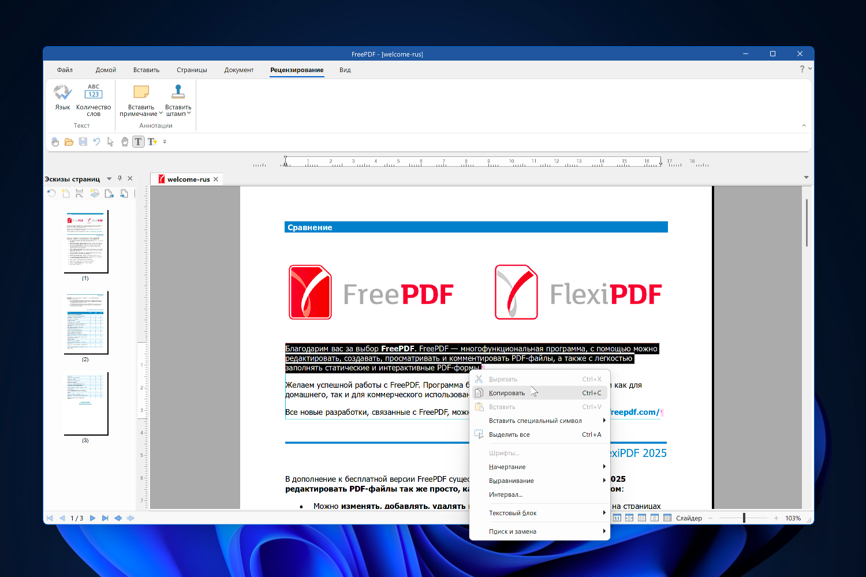Switch to the Вид ribbon tab

click(x=345, y=70)
